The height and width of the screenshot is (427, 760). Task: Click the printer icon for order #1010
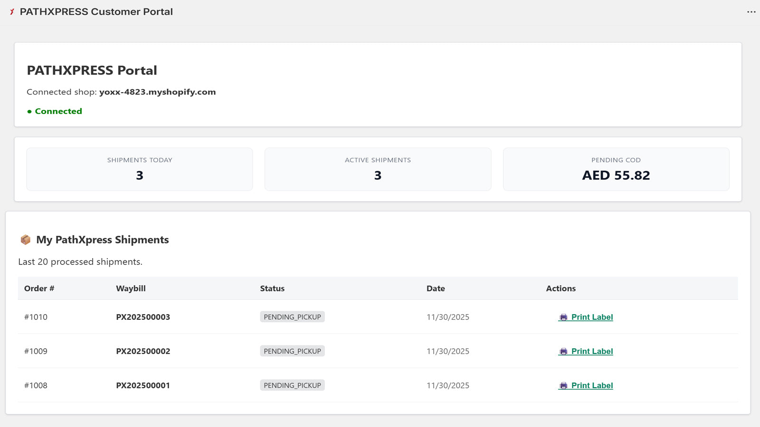[x=563, y=317]
